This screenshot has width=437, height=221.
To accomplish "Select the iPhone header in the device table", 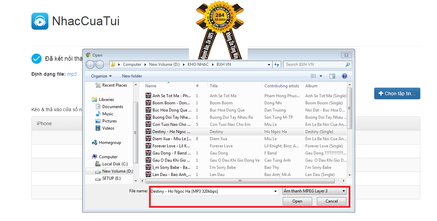I will click(x=44, y=123).
